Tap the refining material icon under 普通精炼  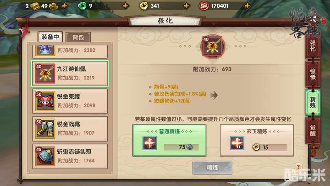(x=149, y=143)
